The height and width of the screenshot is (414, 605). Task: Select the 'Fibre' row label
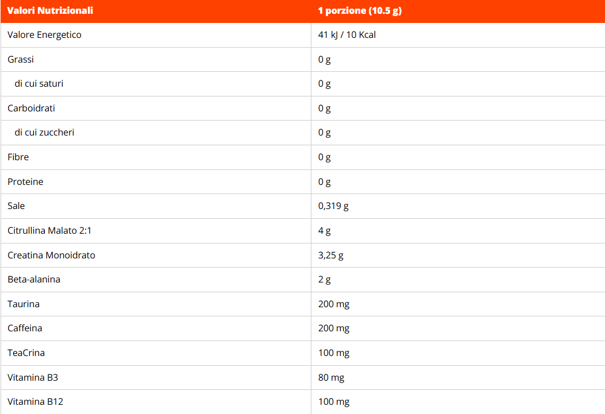(18, 157)
